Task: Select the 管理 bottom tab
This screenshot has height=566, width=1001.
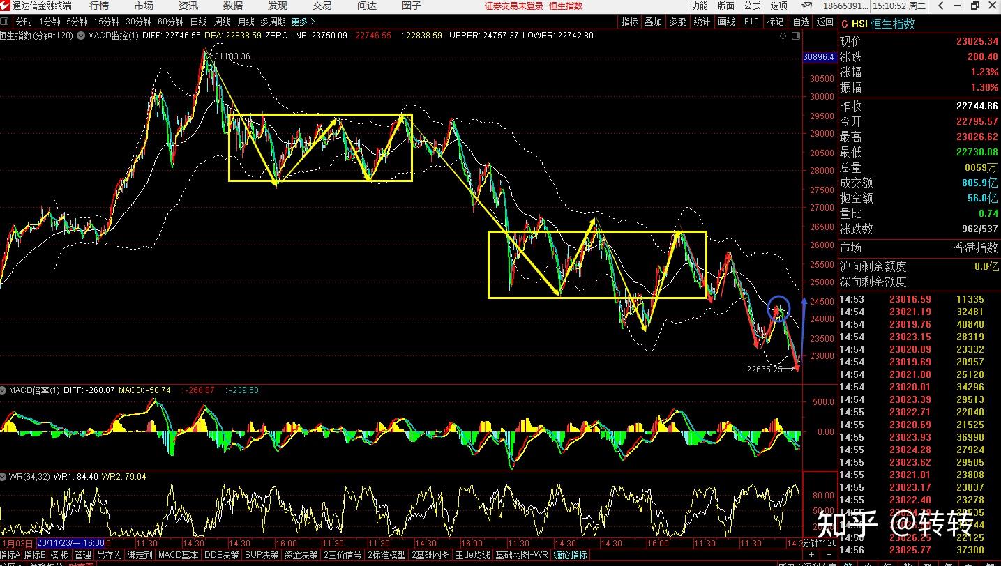Action: point(82,555)
